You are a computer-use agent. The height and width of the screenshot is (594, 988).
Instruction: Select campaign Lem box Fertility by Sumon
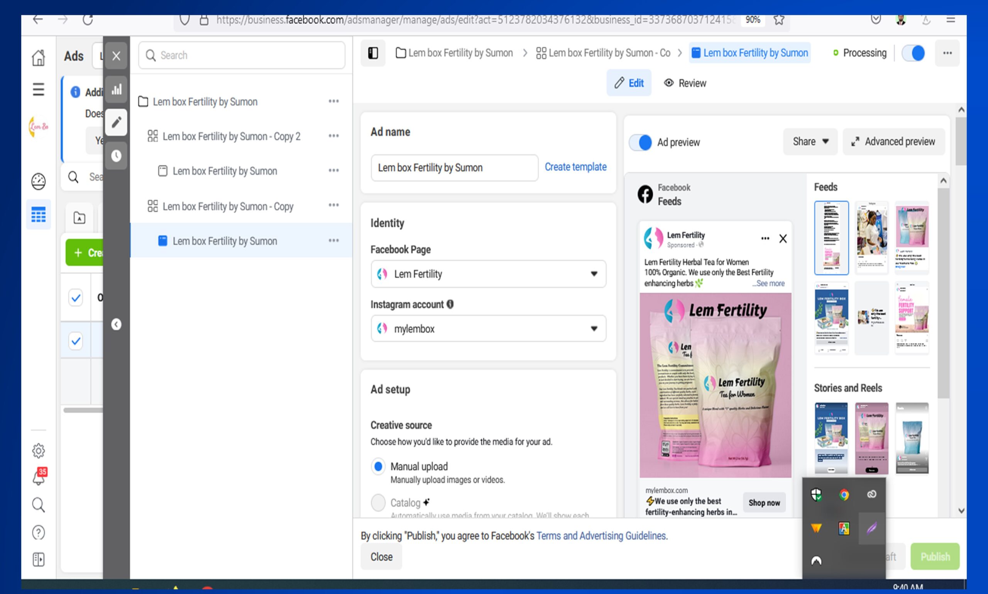click(205, 102)
